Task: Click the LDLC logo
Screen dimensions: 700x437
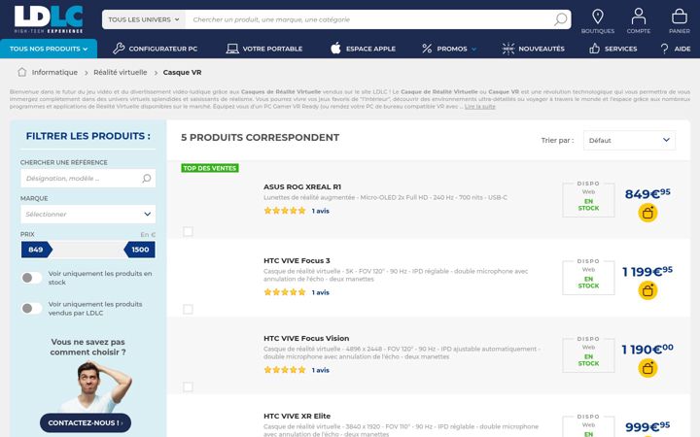Action: (49, 19)
